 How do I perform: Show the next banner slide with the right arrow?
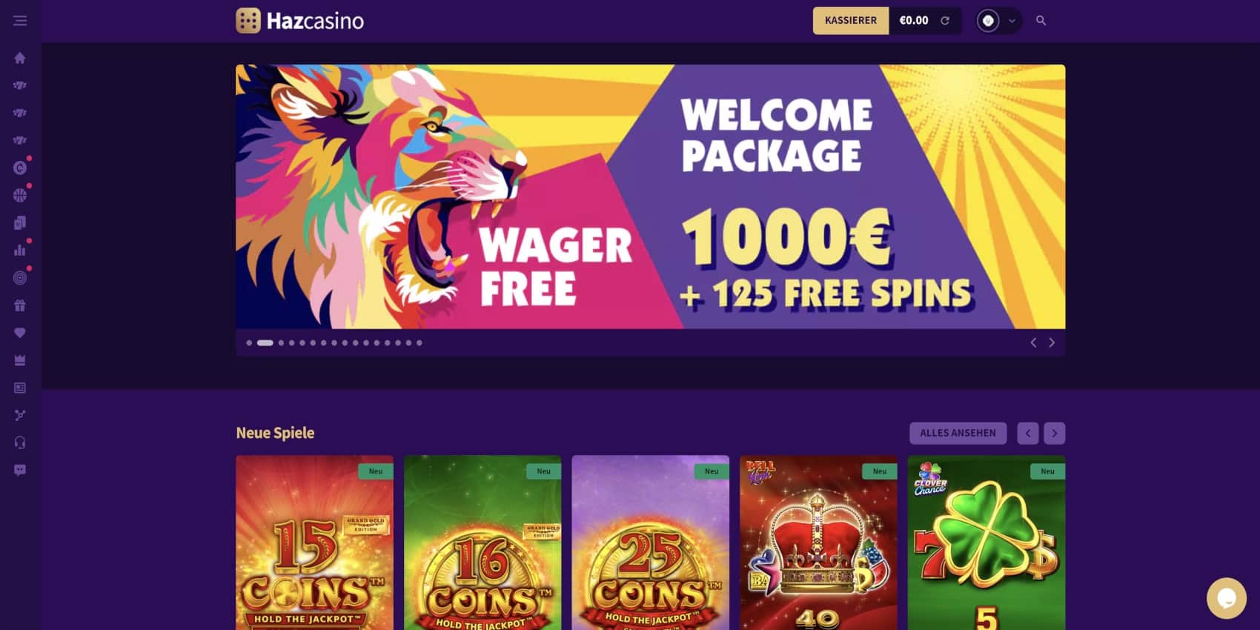coord(1051,342)
